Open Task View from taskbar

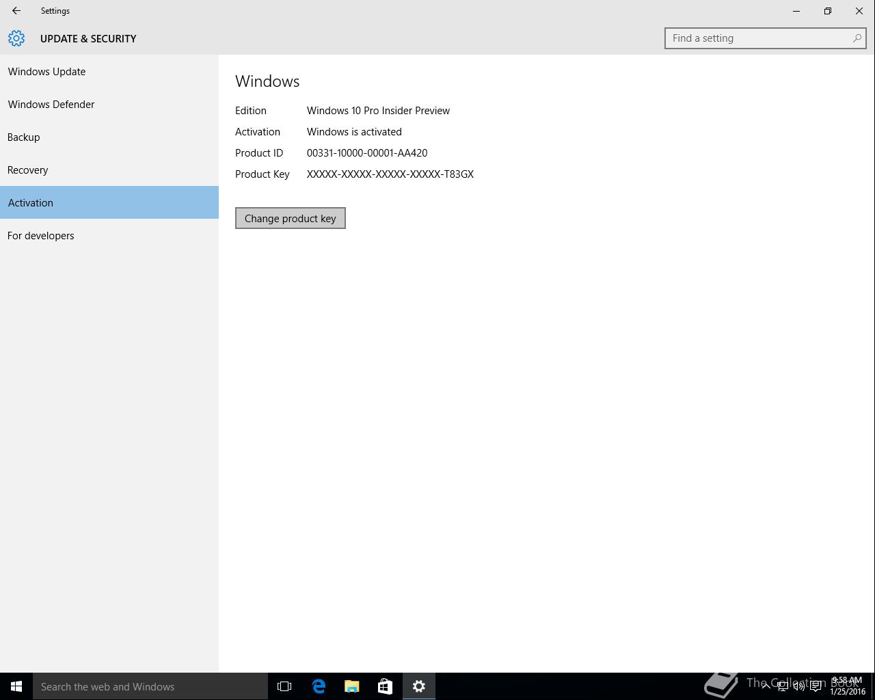[284, 686]
